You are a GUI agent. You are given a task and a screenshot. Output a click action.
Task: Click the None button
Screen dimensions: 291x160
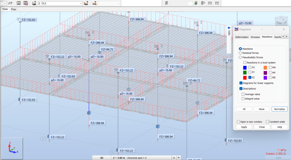(262, 109)
